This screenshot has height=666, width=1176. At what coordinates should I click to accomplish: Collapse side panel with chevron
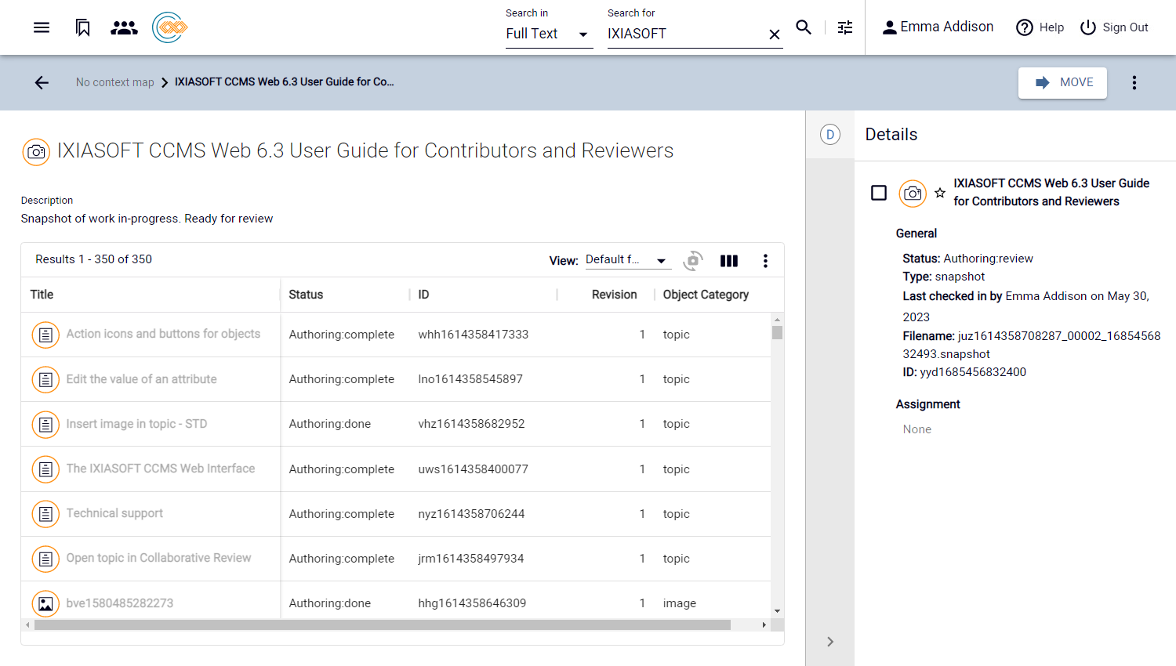(830, 642)
